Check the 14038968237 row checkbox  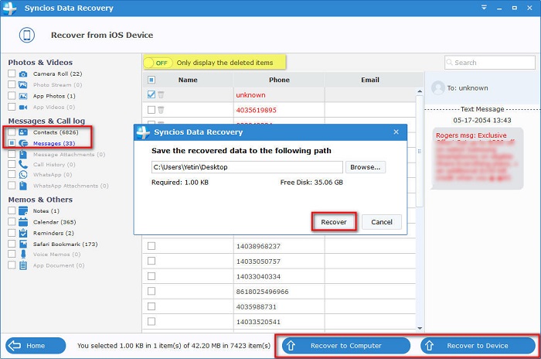tap(151, 246)
